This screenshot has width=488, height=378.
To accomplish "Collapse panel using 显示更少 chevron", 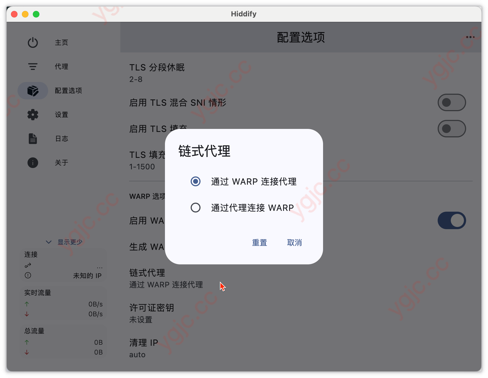I will pyautogui.click(x=48, y=242).
